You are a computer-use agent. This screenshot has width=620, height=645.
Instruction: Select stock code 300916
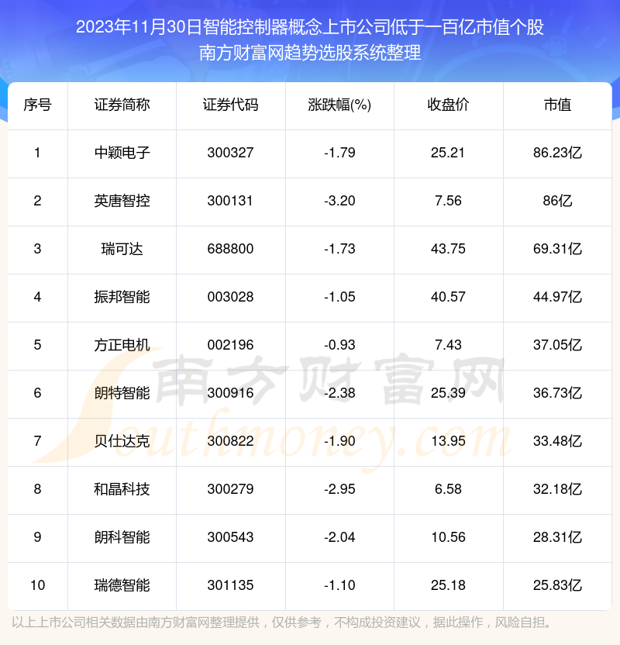pos(231,394)
